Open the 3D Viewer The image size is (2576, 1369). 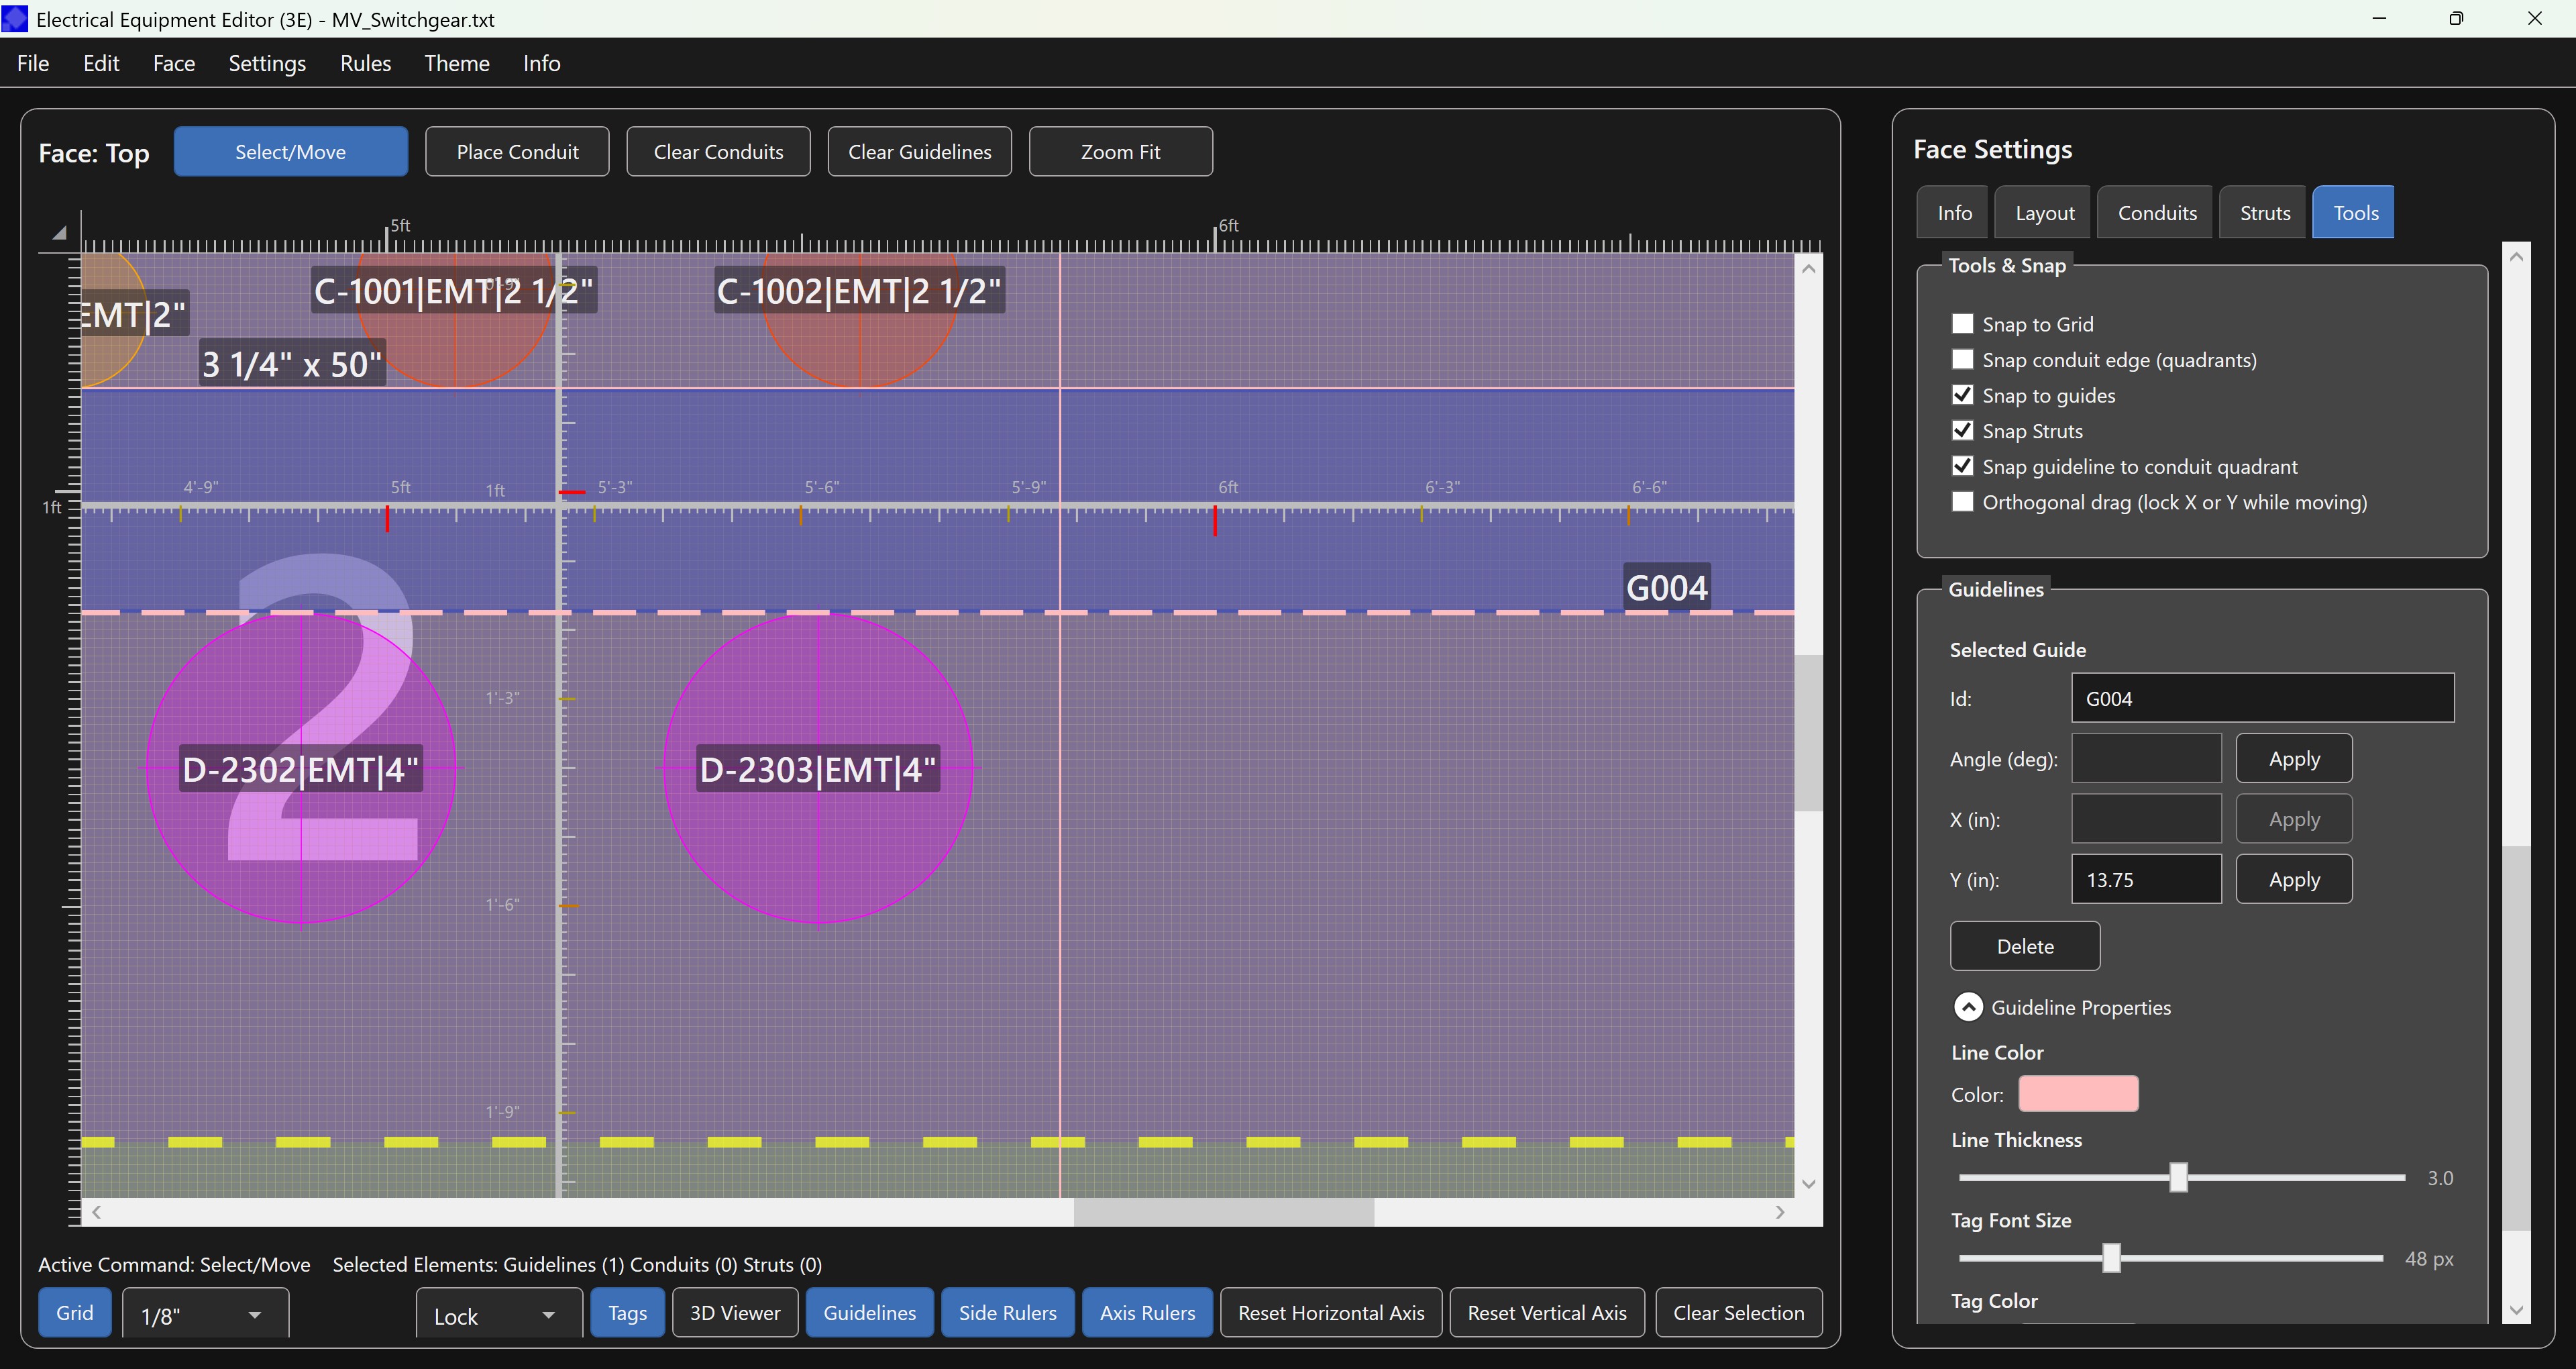pos(734,1313)
